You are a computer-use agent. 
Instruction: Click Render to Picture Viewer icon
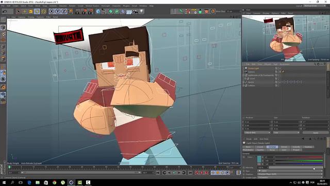pyautogui.click(x=84, y=11)
